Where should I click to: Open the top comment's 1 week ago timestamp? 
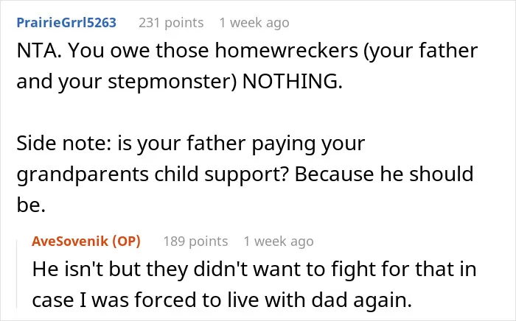pyautogui.click(x=254, y=23)
